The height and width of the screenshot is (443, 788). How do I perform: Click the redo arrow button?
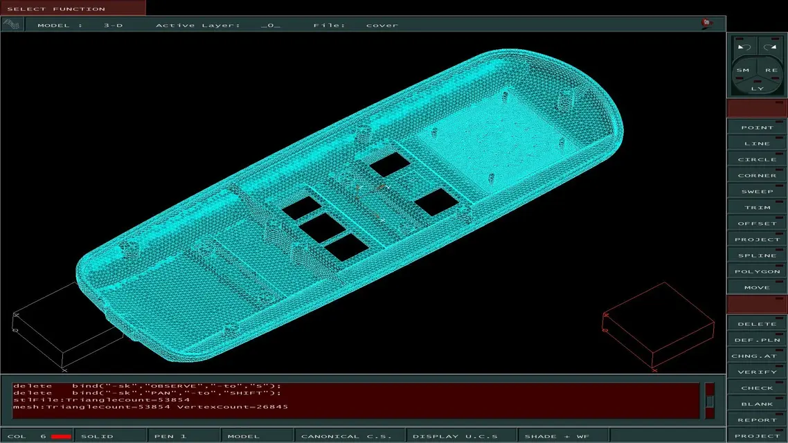[771, 46]
